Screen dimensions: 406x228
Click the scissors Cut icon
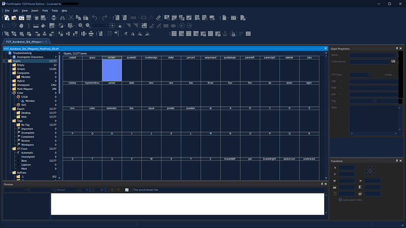71,18
